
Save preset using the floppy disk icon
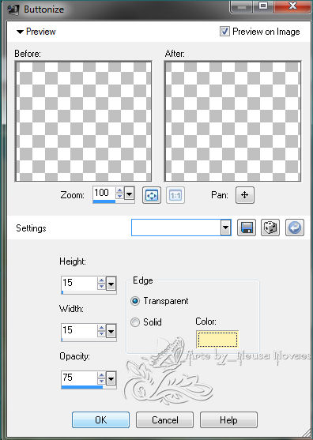(247, 228)
